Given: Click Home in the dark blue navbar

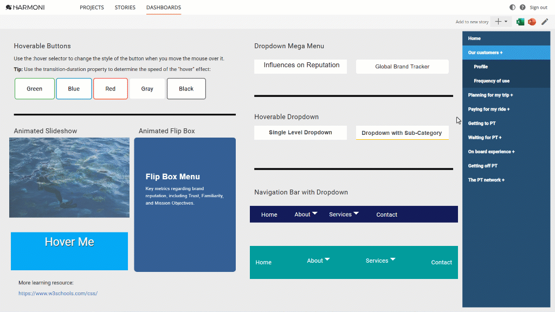Looking at the screenshot, I should click(269, 214).
